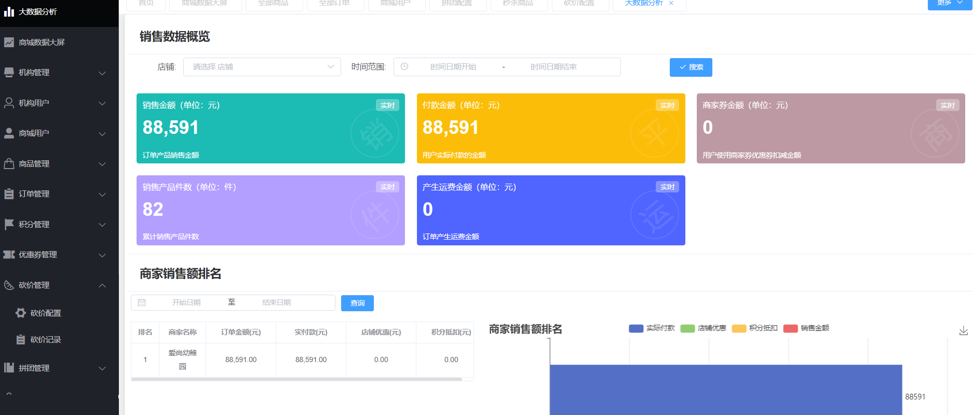
Task: Click the 产生运费金额 blue summary card
Action: point(551,210)
